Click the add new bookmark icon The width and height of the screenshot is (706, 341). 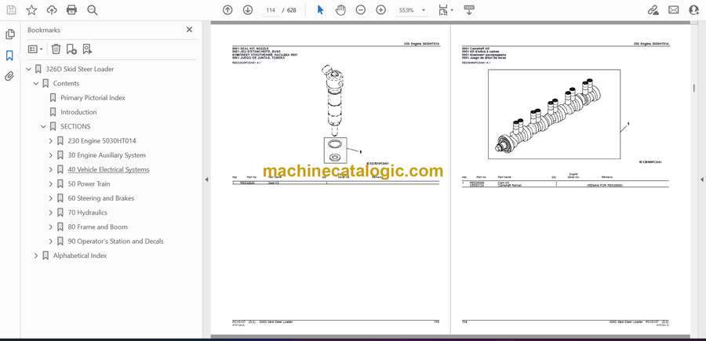click(x=71, y=49)
